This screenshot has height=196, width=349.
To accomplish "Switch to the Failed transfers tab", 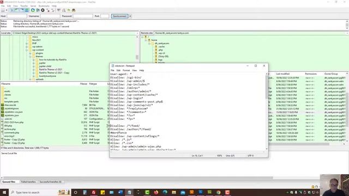I will (28, 182).
